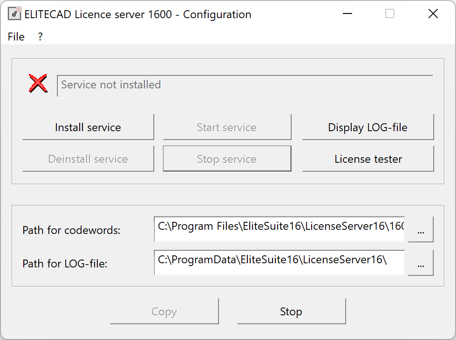456x340 pixels.
Task: Click the Install service button
Action: point(88,127)
